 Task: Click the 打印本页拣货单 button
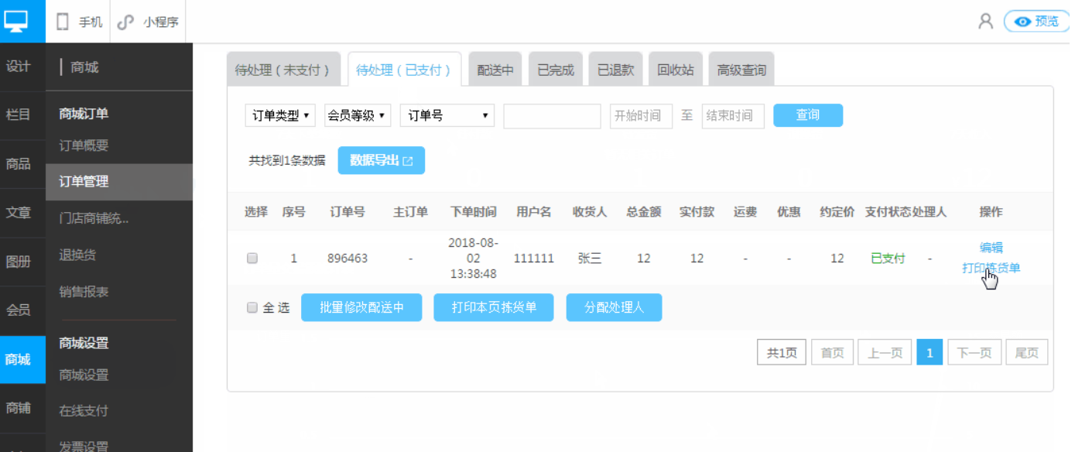(x=493, y=307)
